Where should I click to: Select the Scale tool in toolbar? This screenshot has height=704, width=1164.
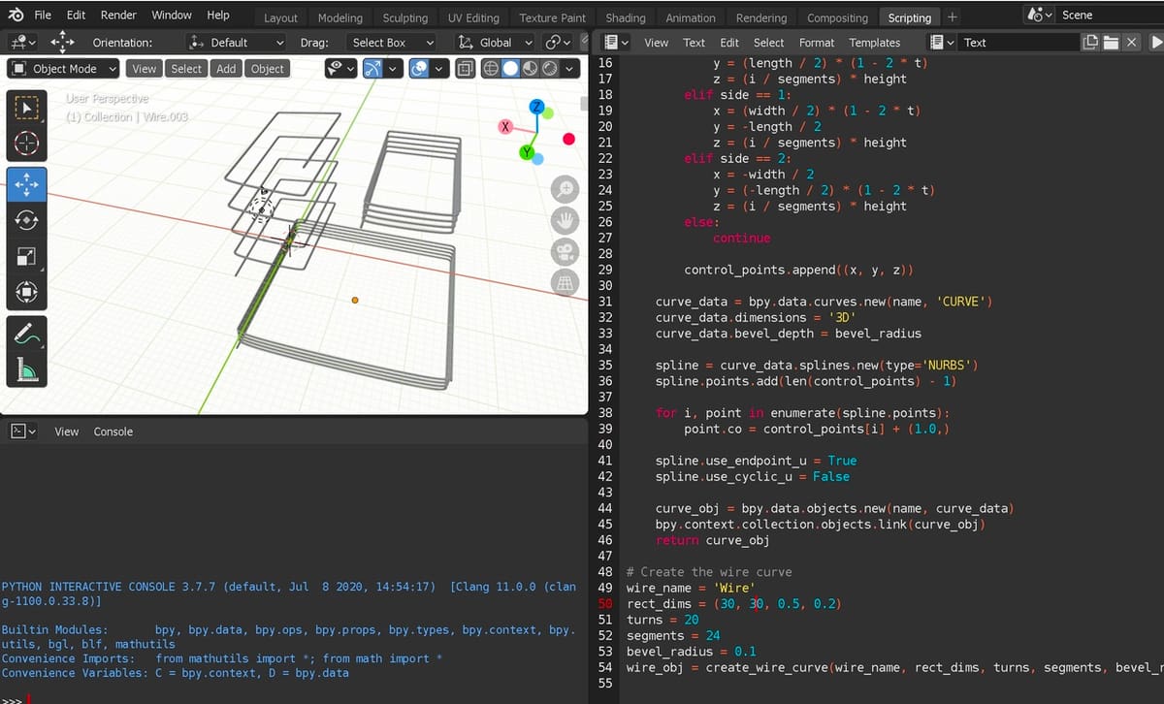point(26,256)
